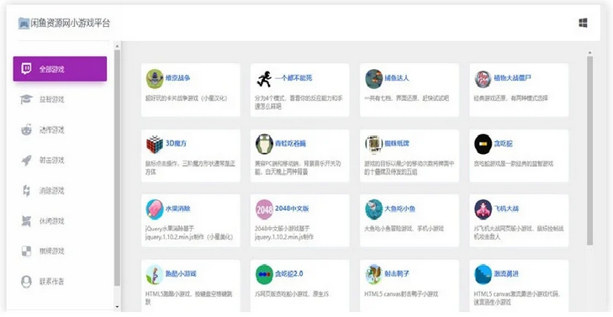Screen dimensions: 613x317
Task: Click the main content vertical scrollbar thumb
Action: pos(589,151)
